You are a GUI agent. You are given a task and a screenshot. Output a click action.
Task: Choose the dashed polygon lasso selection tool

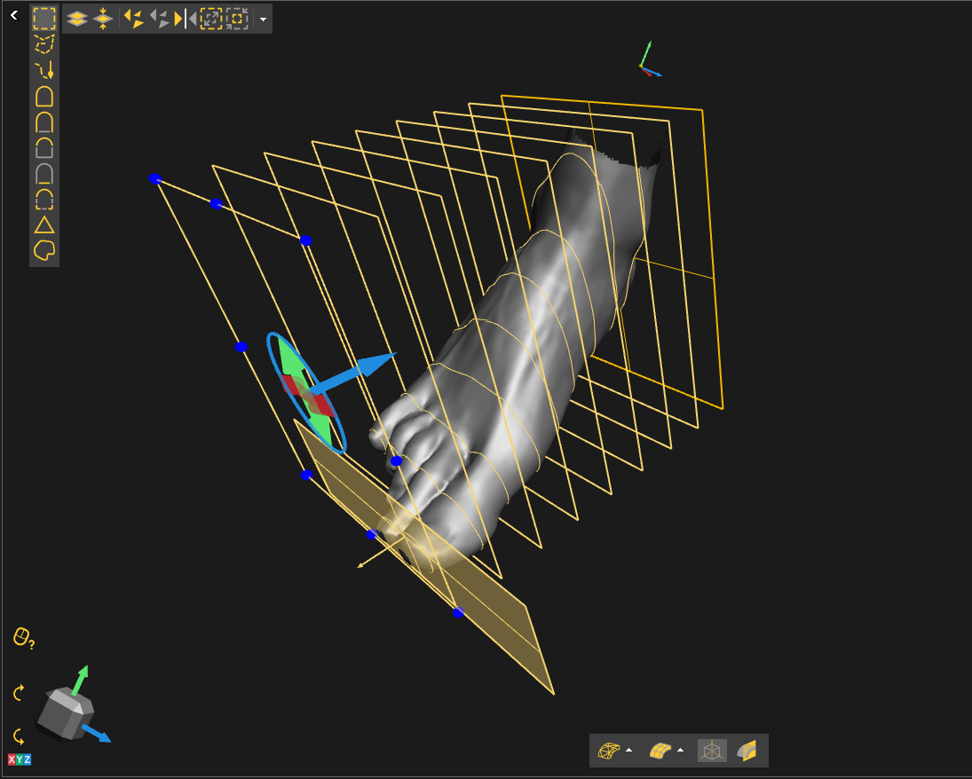(44, 43)
